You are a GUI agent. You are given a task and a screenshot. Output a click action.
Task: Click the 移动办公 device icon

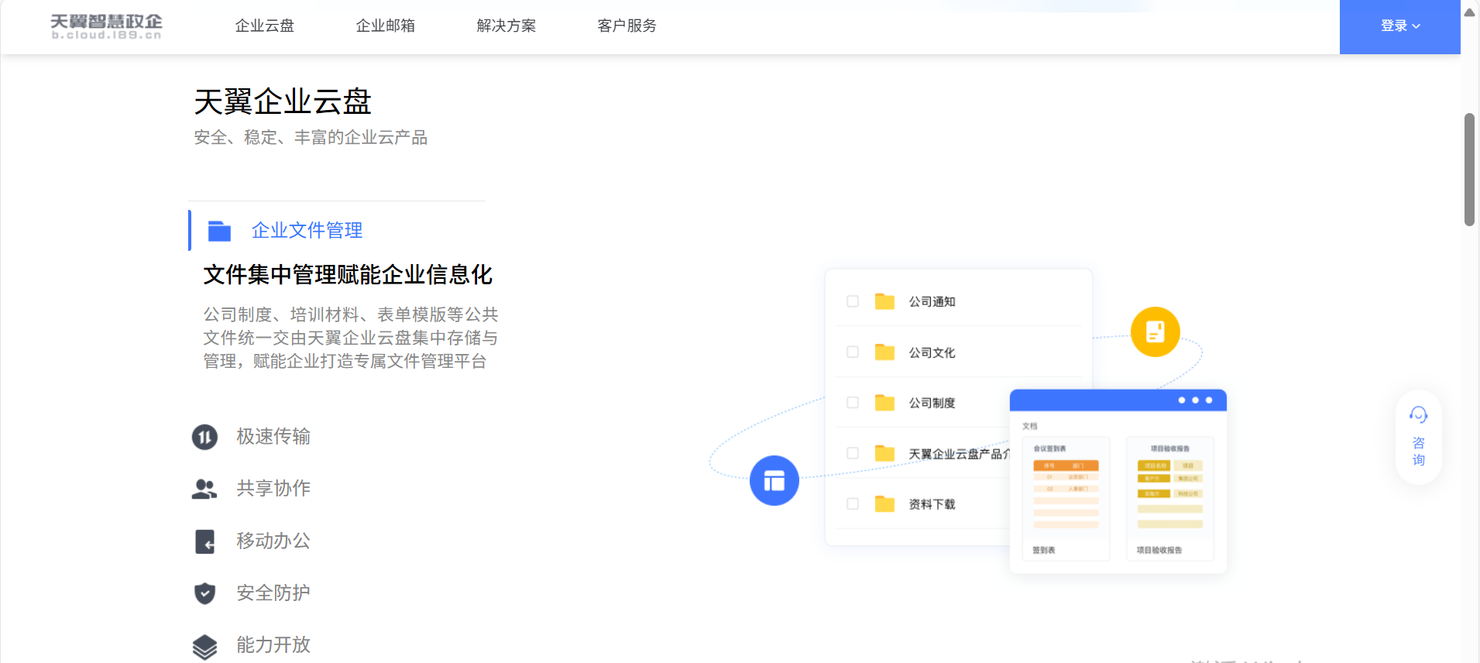(x=204, y=541)
